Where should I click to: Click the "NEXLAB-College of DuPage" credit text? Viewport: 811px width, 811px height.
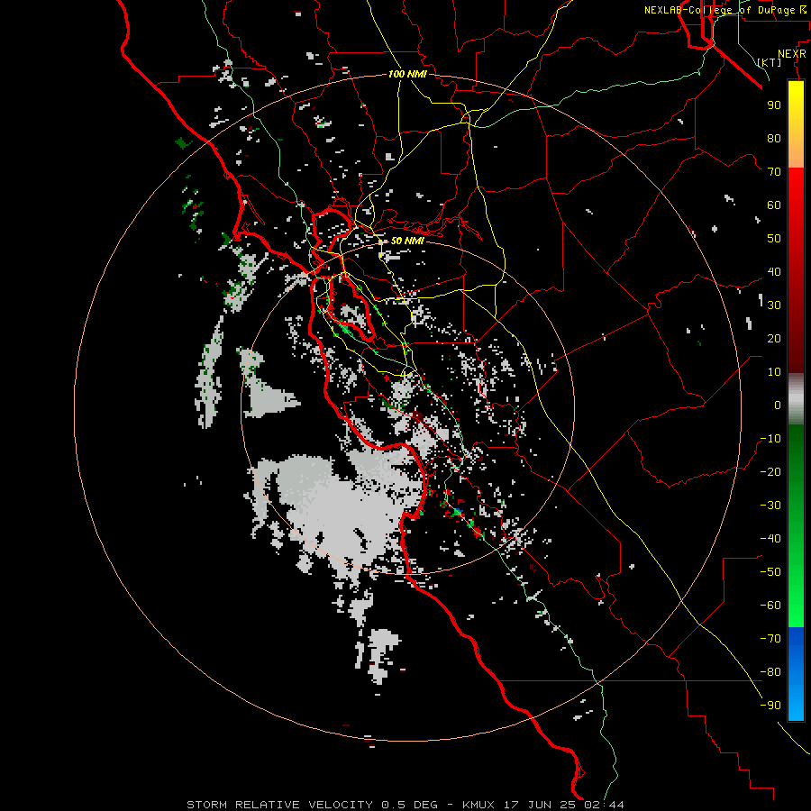[719, 10]
